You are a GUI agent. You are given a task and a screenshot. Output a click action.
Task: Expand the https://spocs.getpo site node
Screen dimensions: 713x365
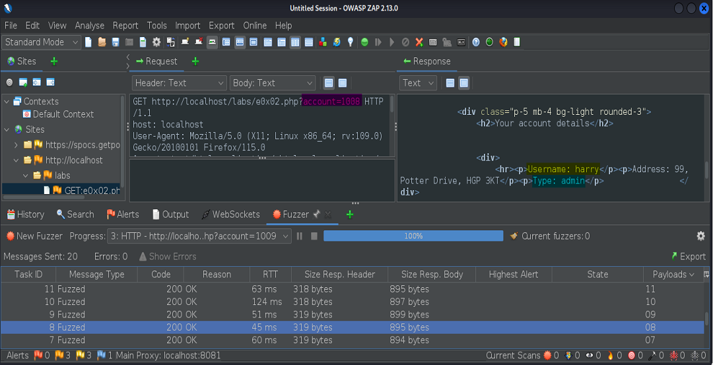coord(17,145)
